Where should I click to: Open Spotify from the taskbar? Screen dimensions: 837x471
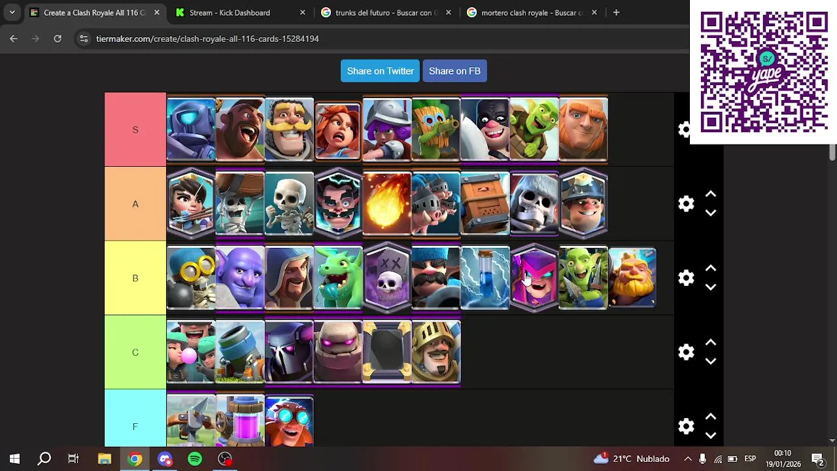(195, 459)
